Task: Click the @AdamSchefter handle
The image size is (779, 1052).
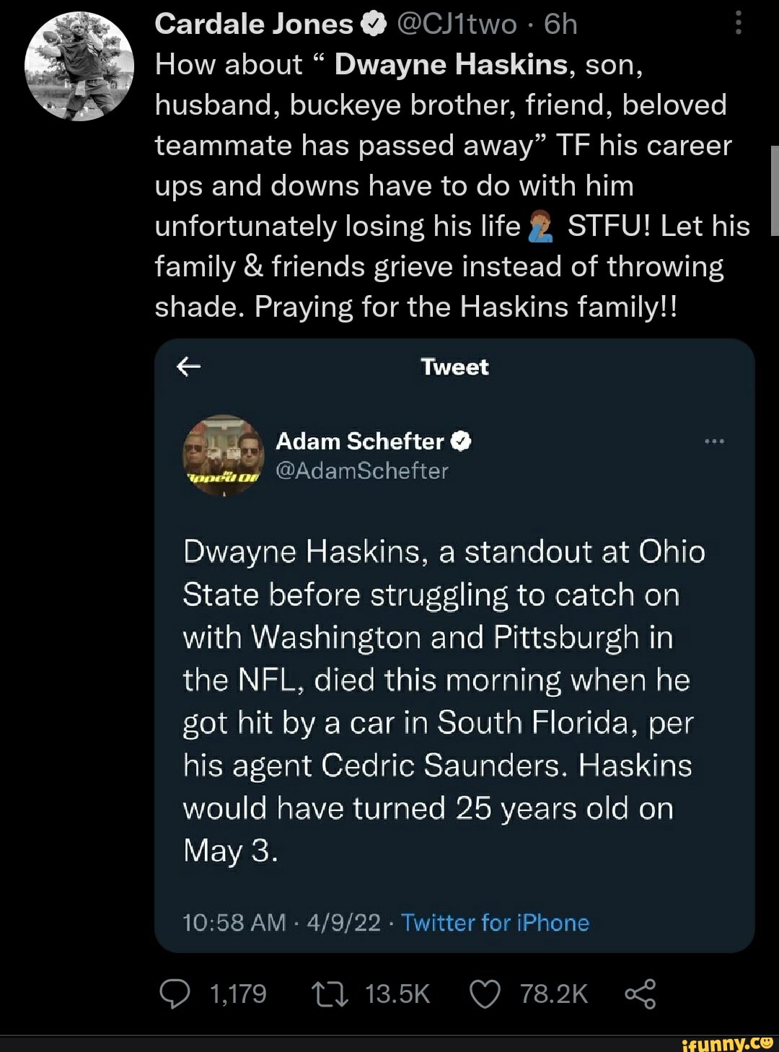Action: (x=364, y=471)
